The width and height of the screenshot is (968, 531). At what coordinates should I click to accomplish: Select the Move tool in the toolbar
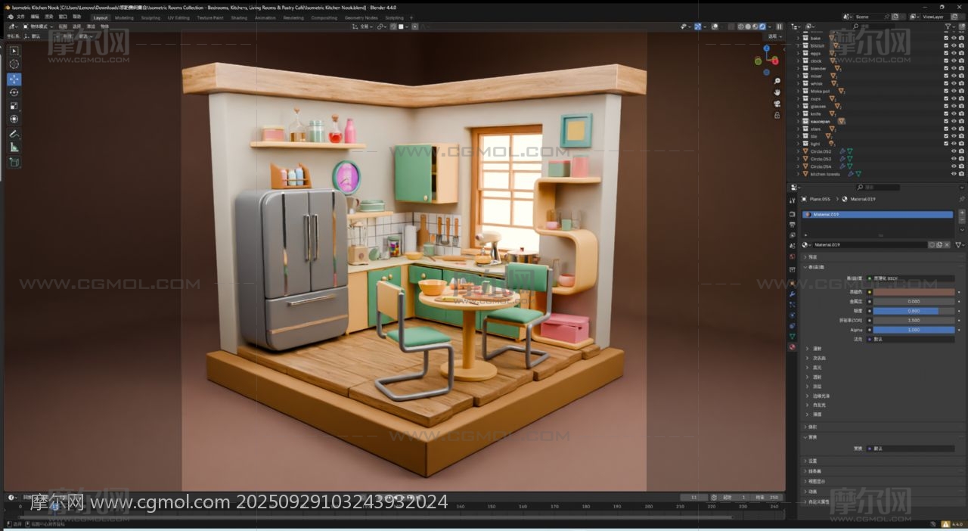click(14, 79)
